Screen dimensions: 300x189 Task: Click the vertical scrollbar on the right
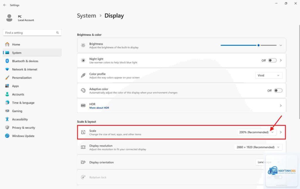299,72
